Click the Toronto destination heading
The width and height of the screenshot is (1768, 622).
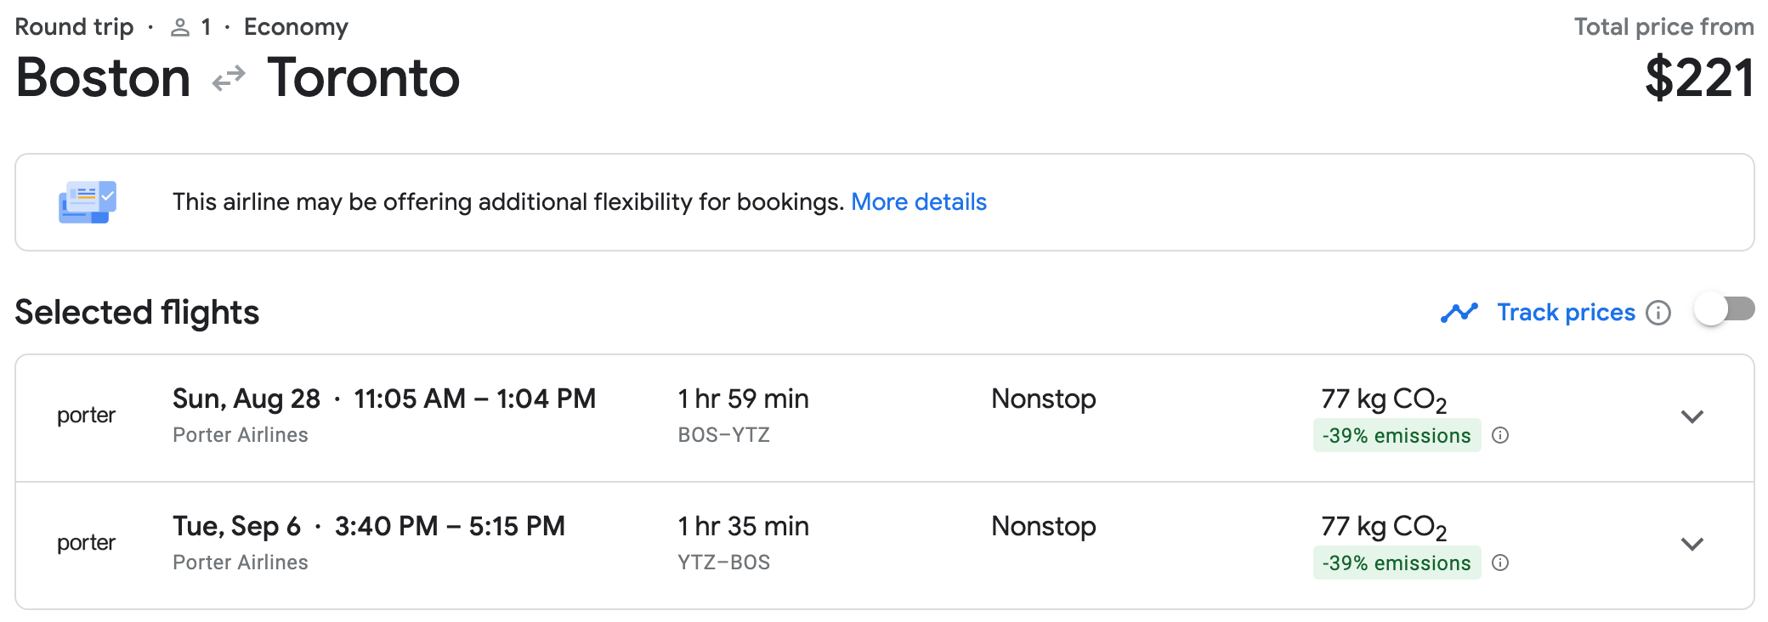tap(363, 78)
